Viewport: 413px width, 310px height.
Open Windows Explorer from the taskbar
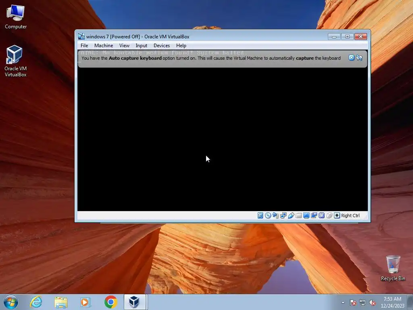tap(61, 302)
